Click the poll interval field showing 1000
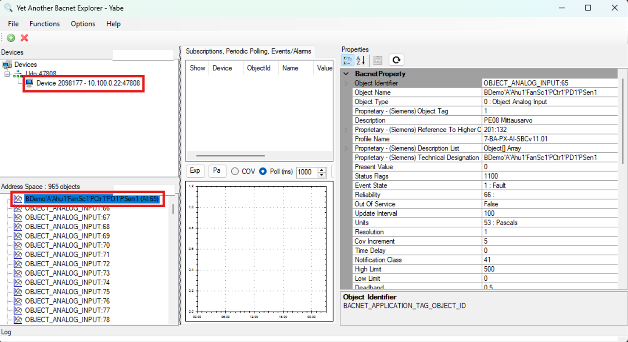This screenshot has height=342, width=628. 307,172
